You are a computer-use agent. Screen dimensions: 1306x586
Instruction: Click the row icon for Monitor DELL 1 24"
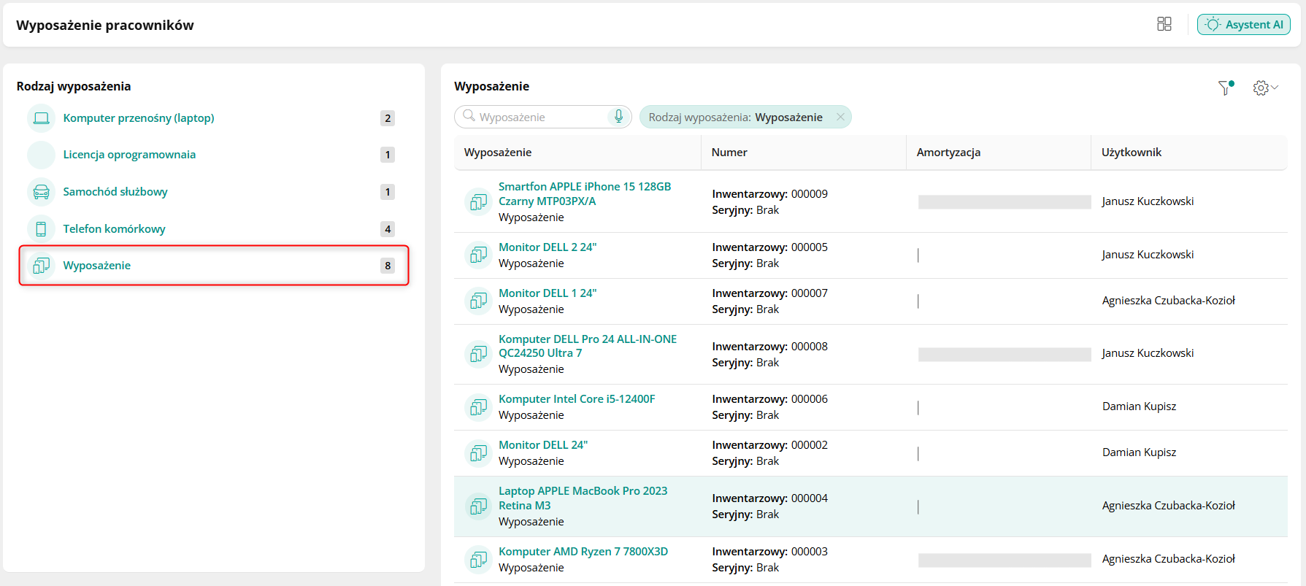(x=479, y=301)
